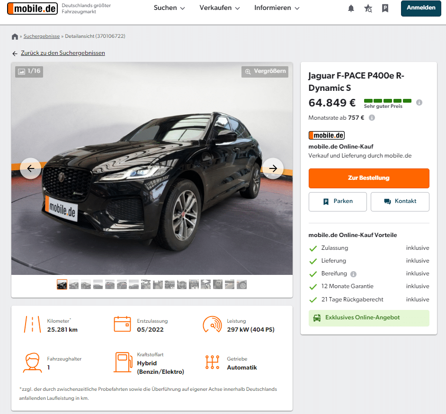Click the 12 Monate Garantie row
This screenshot has width=446, height=414.
click(369, 286)
